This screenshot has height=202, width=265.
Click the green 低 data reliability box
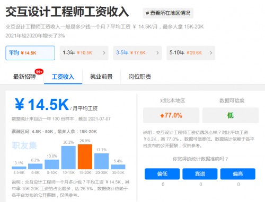click(231, 115)
